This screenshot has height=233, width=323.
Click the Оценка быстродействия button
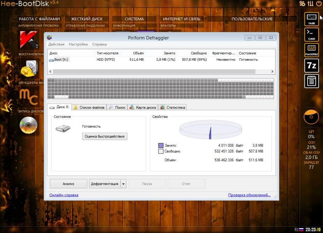pos(105,136)
